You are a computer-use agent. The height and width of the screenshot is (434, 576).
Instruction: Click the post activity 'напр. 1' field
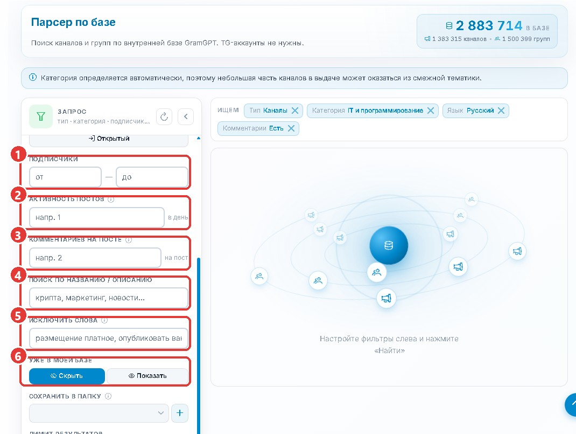pos(96,217)
